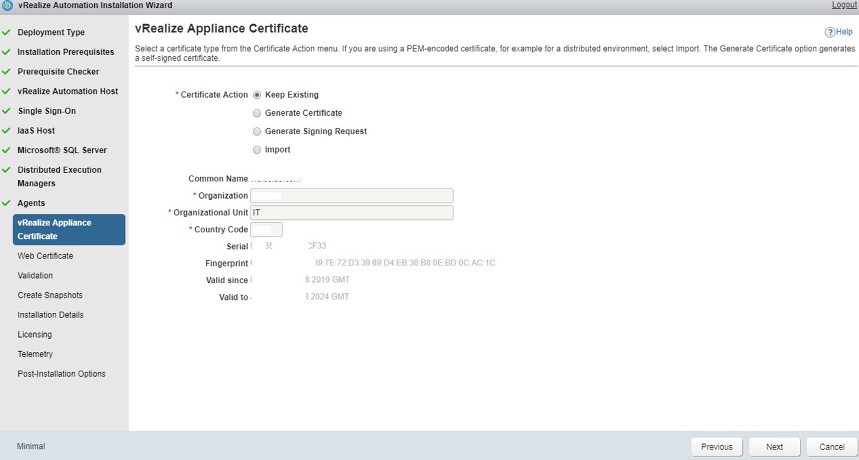Open Telemetry step
Image resolution: width=859 pixels, height=460 pixels.
click(x=35, y=354)
